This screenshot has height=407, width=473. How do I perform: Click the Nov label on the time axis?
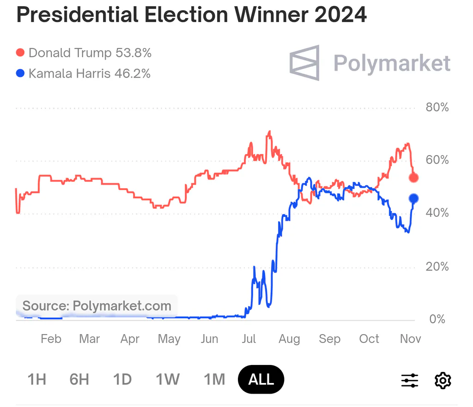pyautogui.click(x=410, y=339)
